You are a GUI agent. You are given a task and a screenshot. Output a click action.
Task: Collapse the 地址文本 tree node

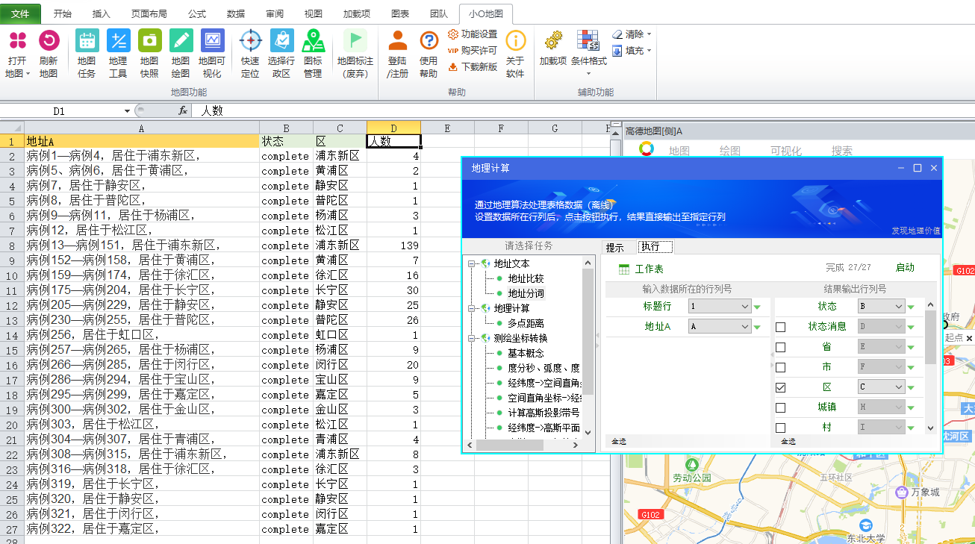click(472, 263)
